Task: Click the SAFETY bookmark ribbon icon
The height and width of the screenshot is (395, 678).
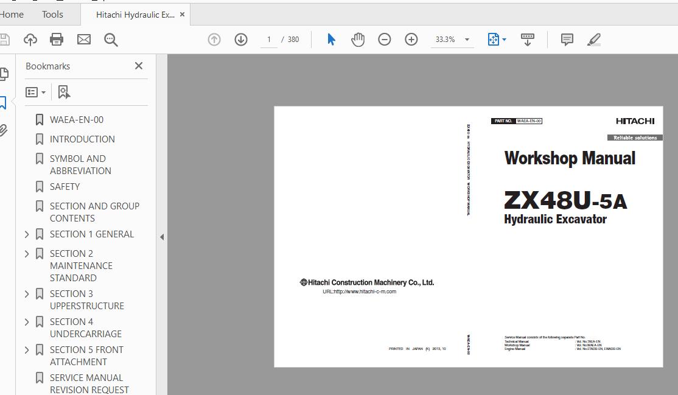Action: coord(40,187)
